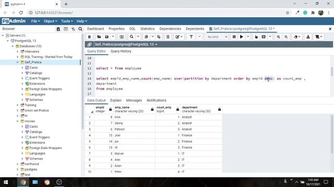Screen dimensions: 334x187
Task: Bookmark page with the star icon
Action: [288, 12]
